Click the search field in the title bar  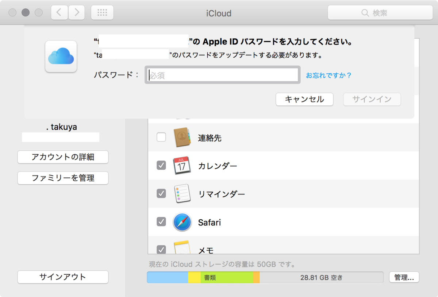pyautogui.click(x=380, y=13)
